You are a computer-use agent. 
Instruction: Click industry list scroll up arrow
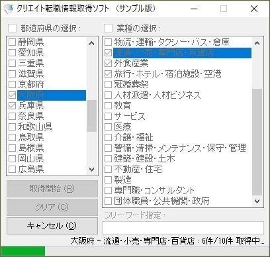(x=257, y=43)
